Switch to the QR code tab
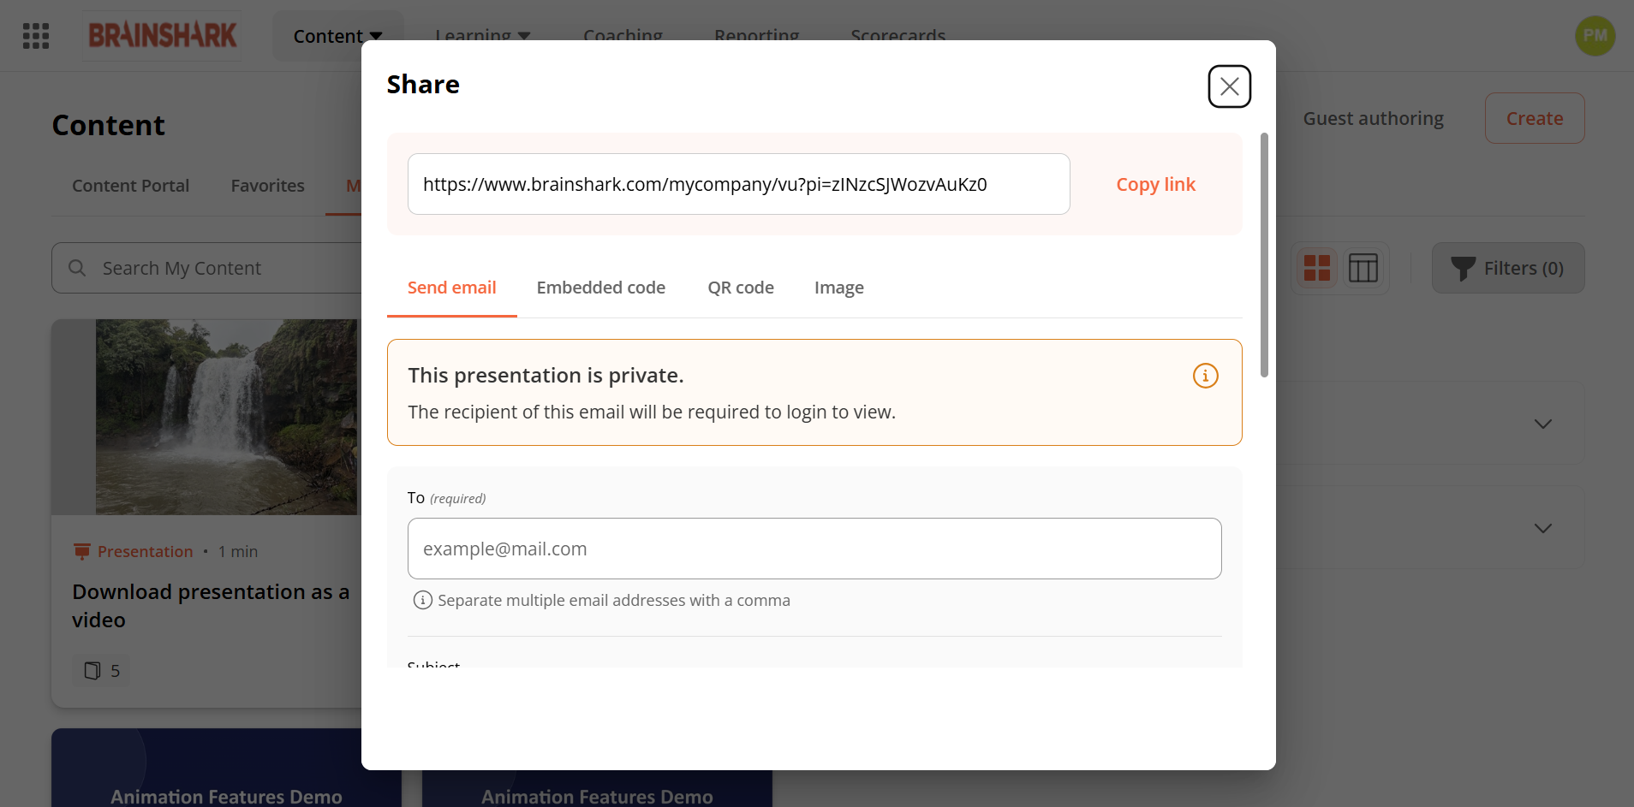This screenshot has height=807, width=1634. (741, 288)
